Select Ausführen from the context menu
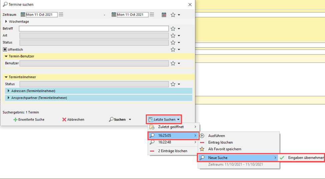325x179 pixels. pyautogui.click(x=216, y=136)
